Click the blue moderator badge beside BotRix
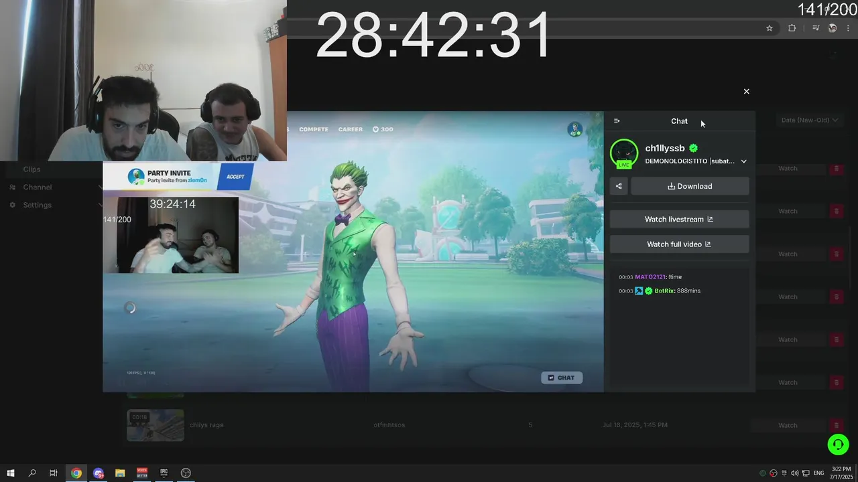858x482 pixels. (x=639, y=291)
